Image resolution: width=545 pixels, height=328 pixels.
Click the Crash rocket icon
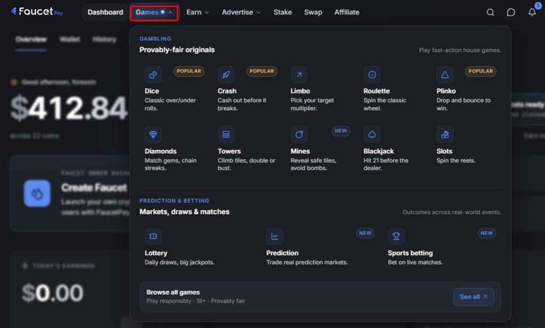point(226,74)
